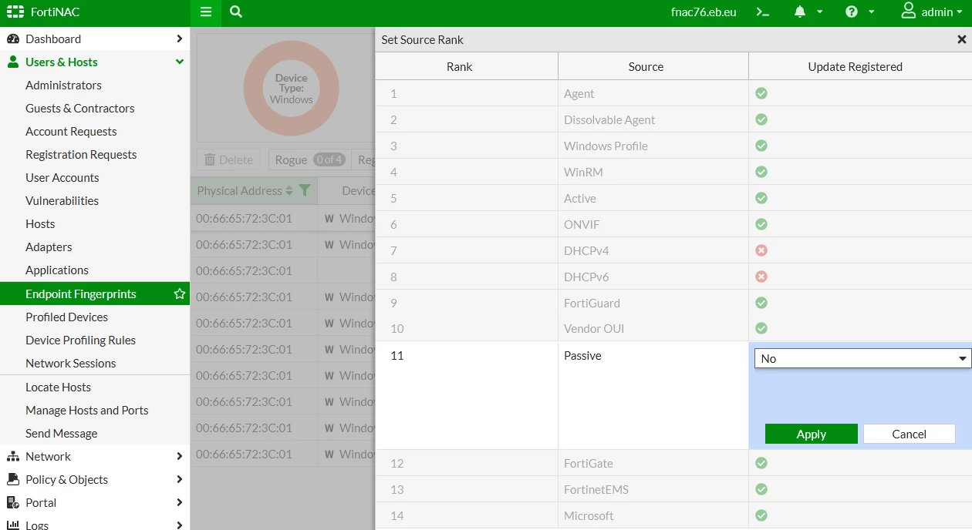
Task: Click the red X for DHCPv6
Action: pos(761,277)
